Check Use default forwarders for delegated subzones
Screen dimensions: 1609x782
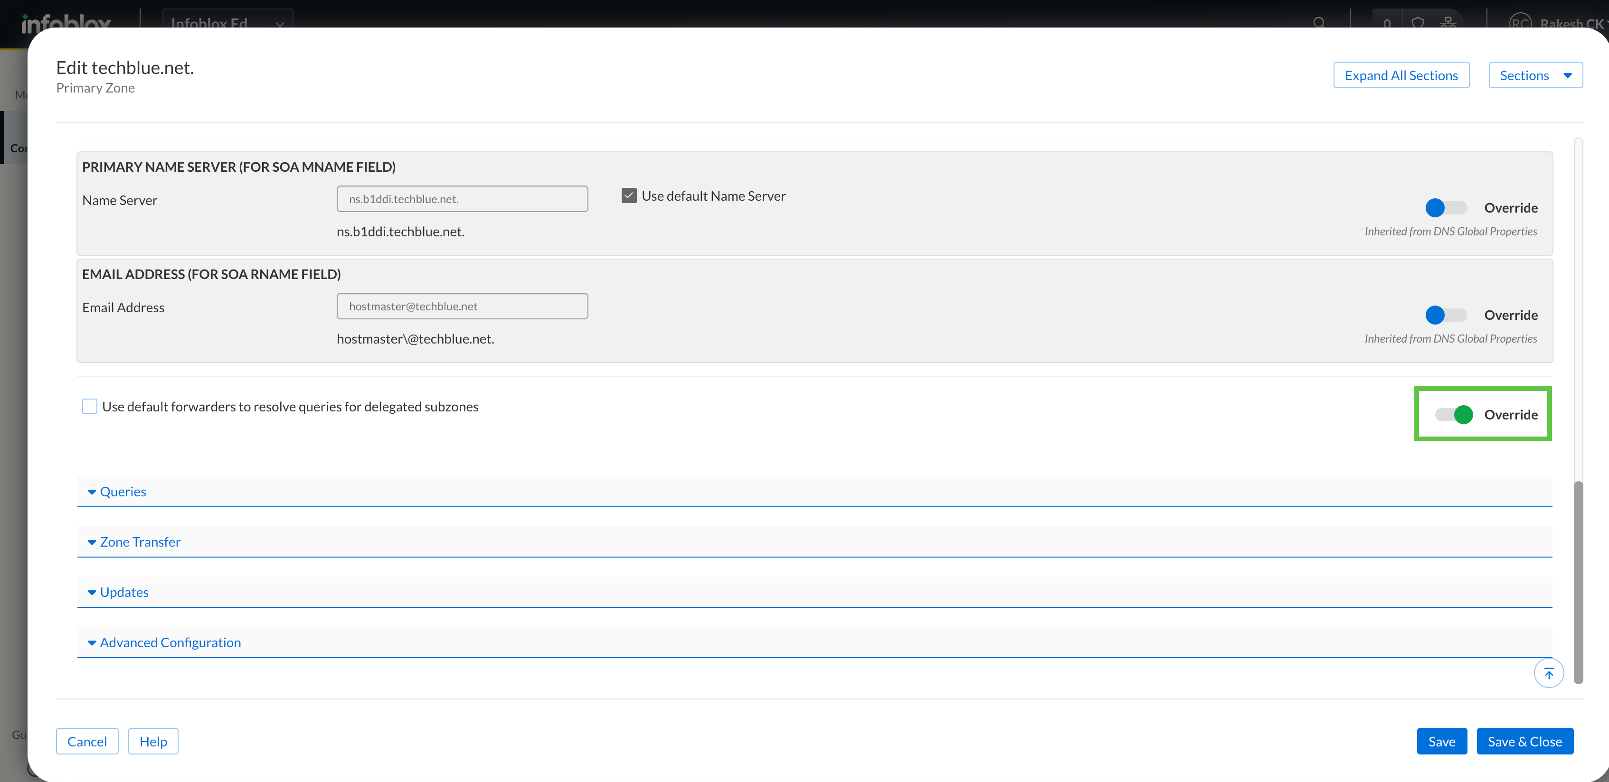tap(90, 406)
